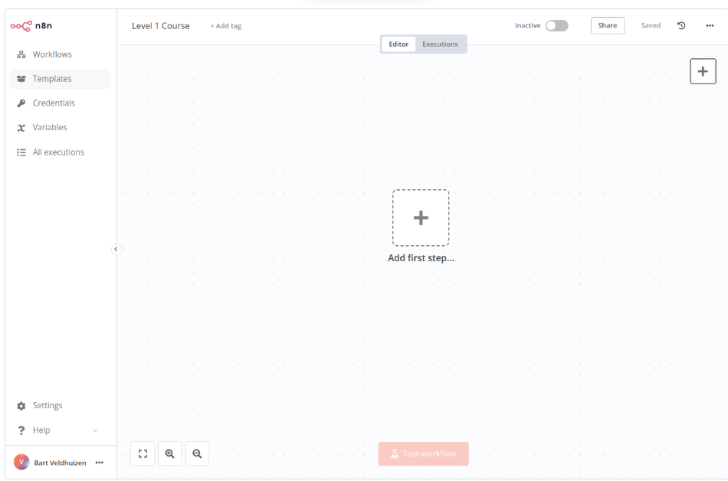Select the Editor tab

(x=398, y=44)
